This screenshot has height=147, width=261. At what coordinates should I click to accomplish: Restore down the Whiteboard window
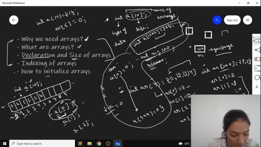248,3
